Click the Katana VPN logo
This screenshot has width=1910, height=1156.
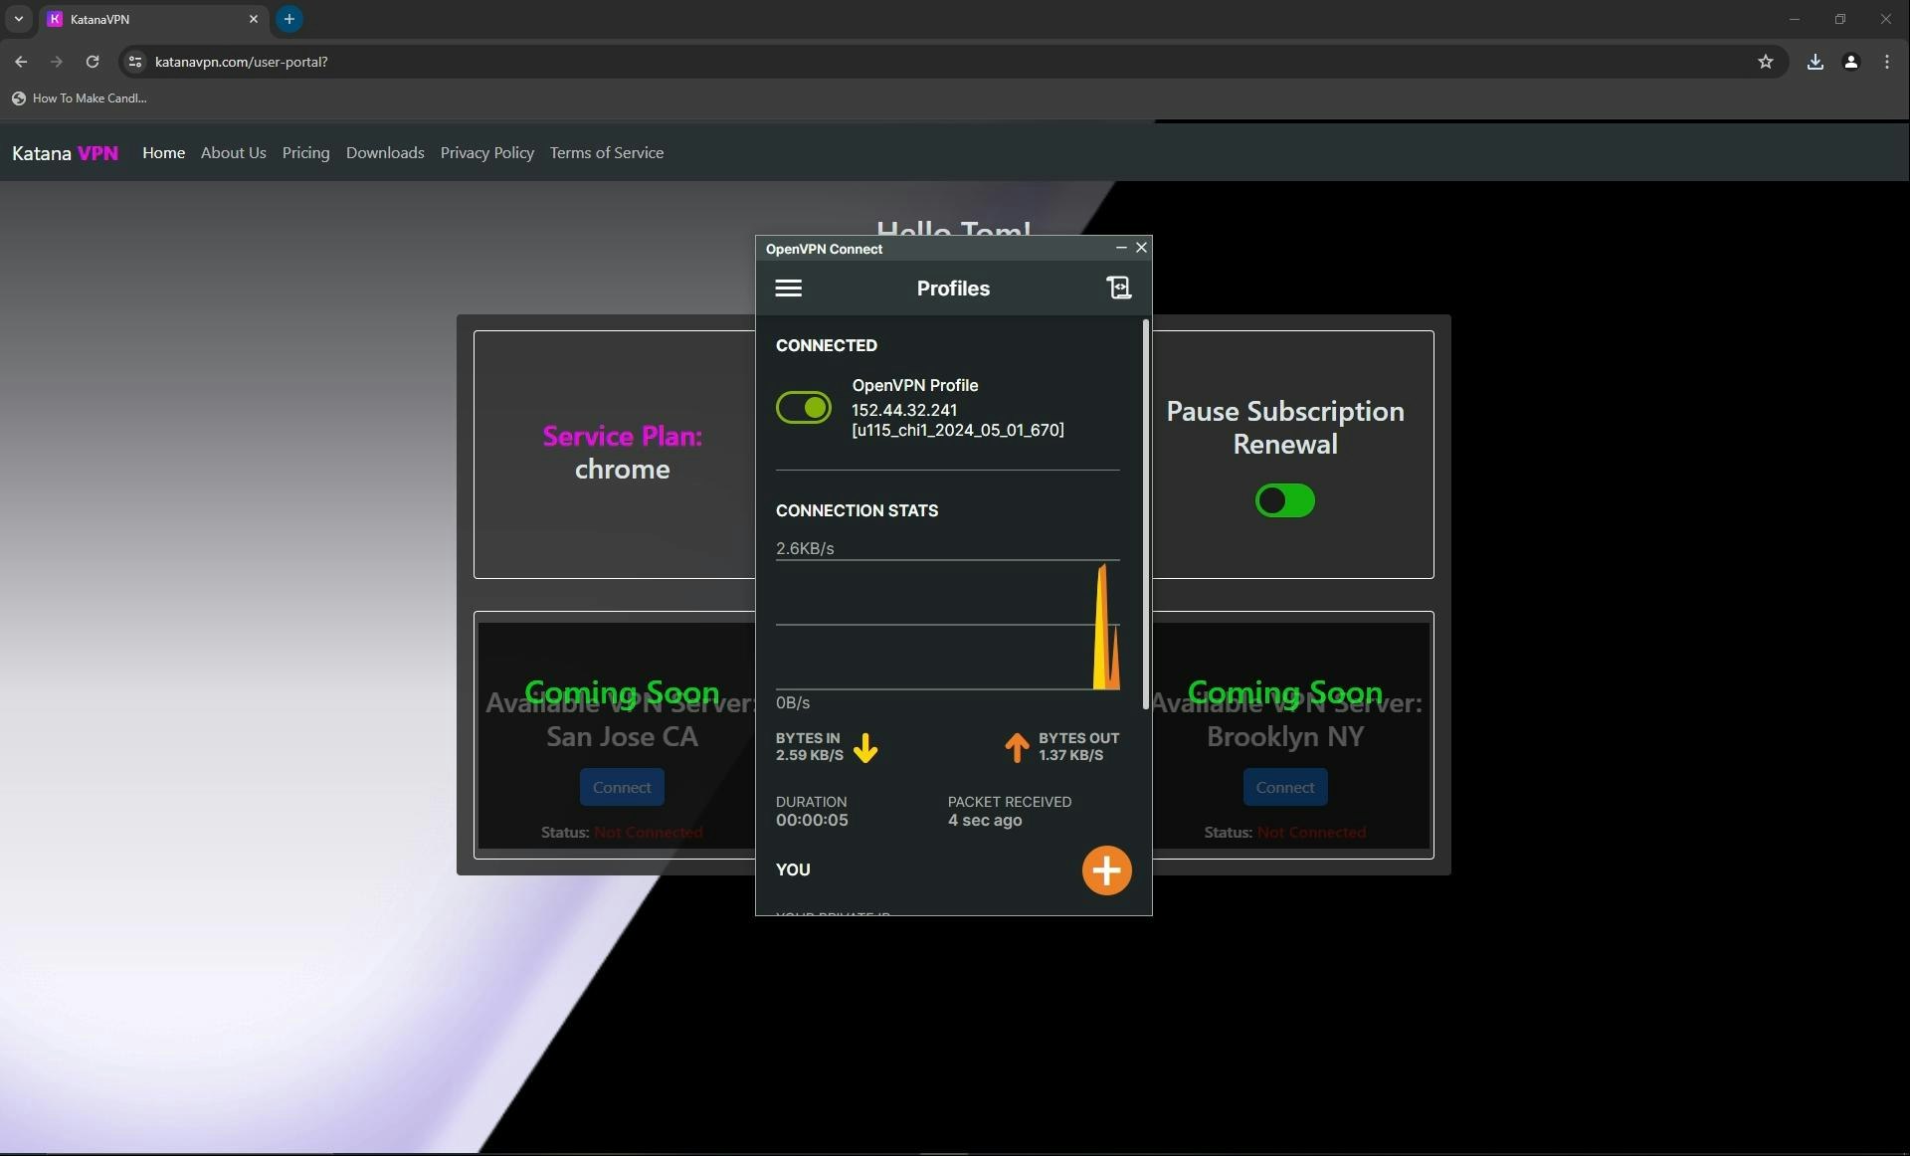65,152
